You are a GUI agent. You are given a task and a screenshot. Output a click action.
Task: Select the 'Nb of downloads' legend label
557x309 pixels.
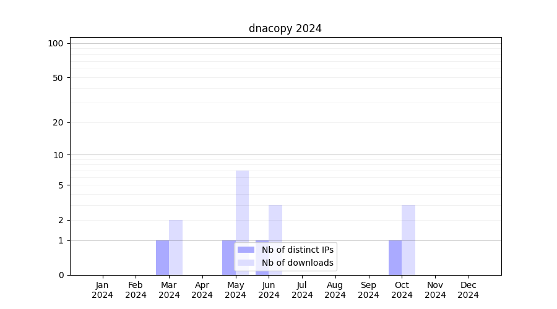(297, 263)
